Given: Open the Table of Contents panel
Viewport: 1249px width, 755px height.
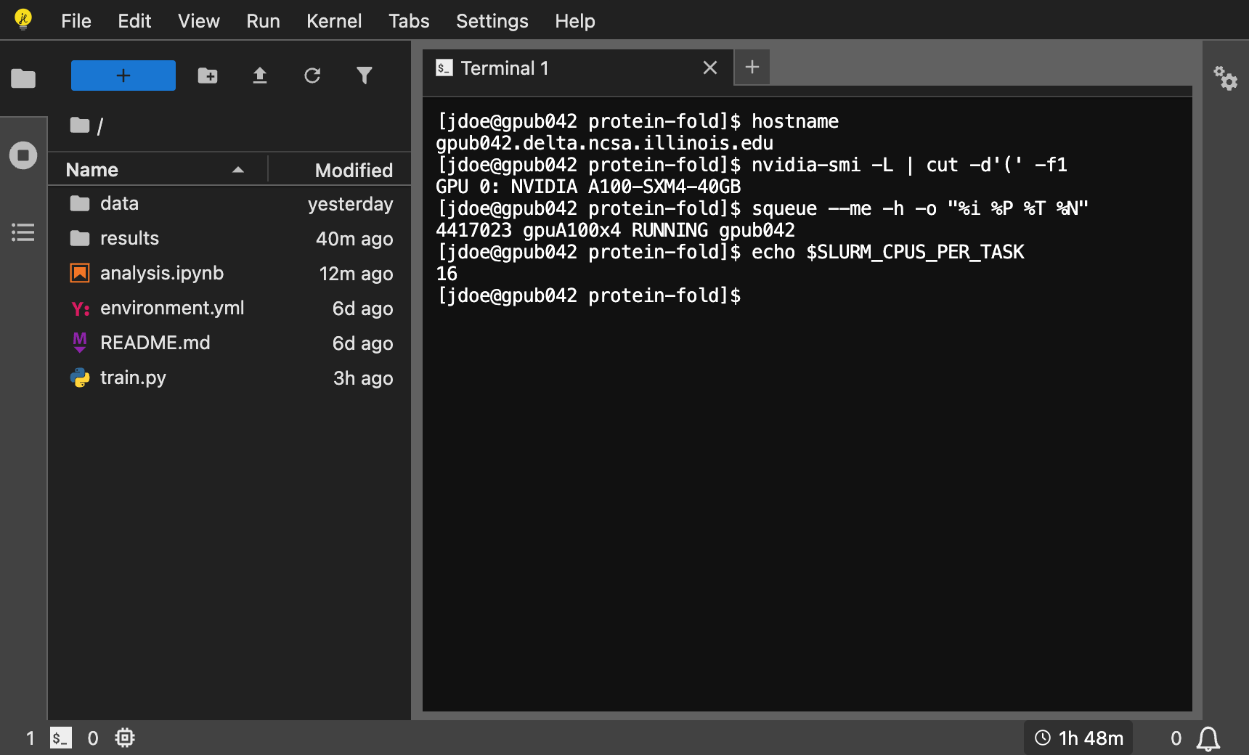Looking at the screenshot, I should pos(23,232).
